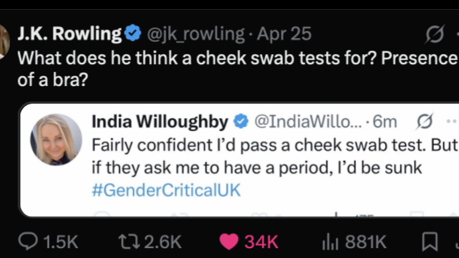Open the reply composer via speech bubble icon
The image size is (459, 258).
coord(28,241)
